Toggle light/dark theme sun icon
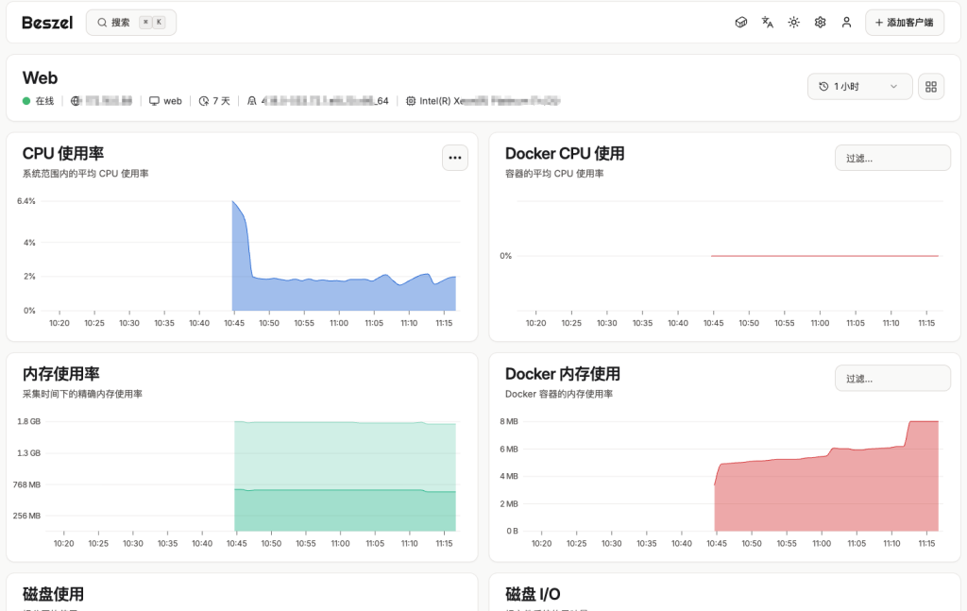 point(794,23)
